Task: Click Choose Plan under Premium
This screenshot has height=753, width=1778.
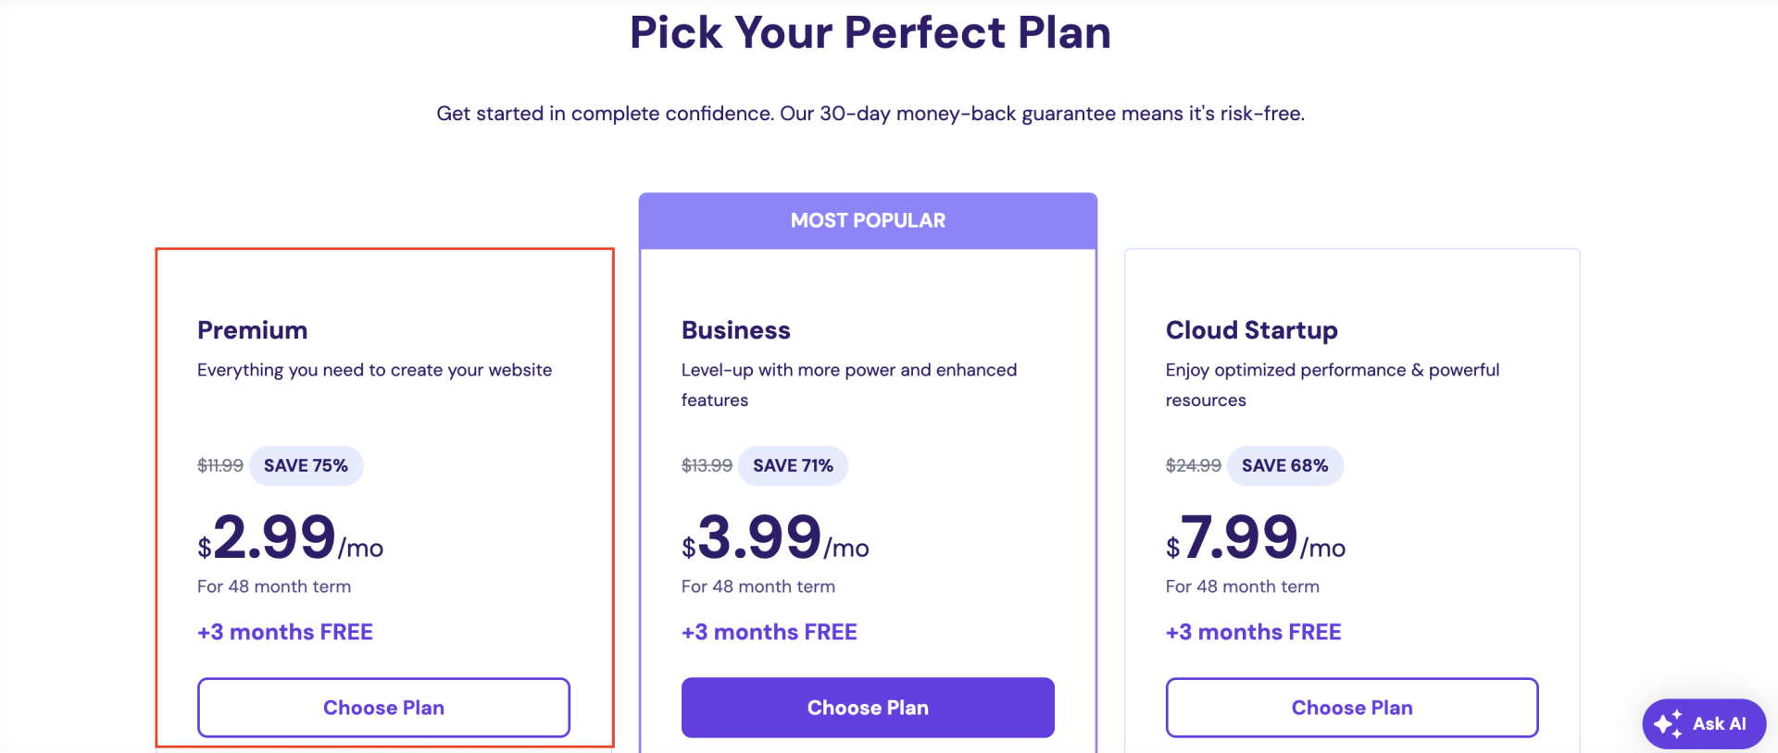Action: pyautogui.click(x=383, y=708)
